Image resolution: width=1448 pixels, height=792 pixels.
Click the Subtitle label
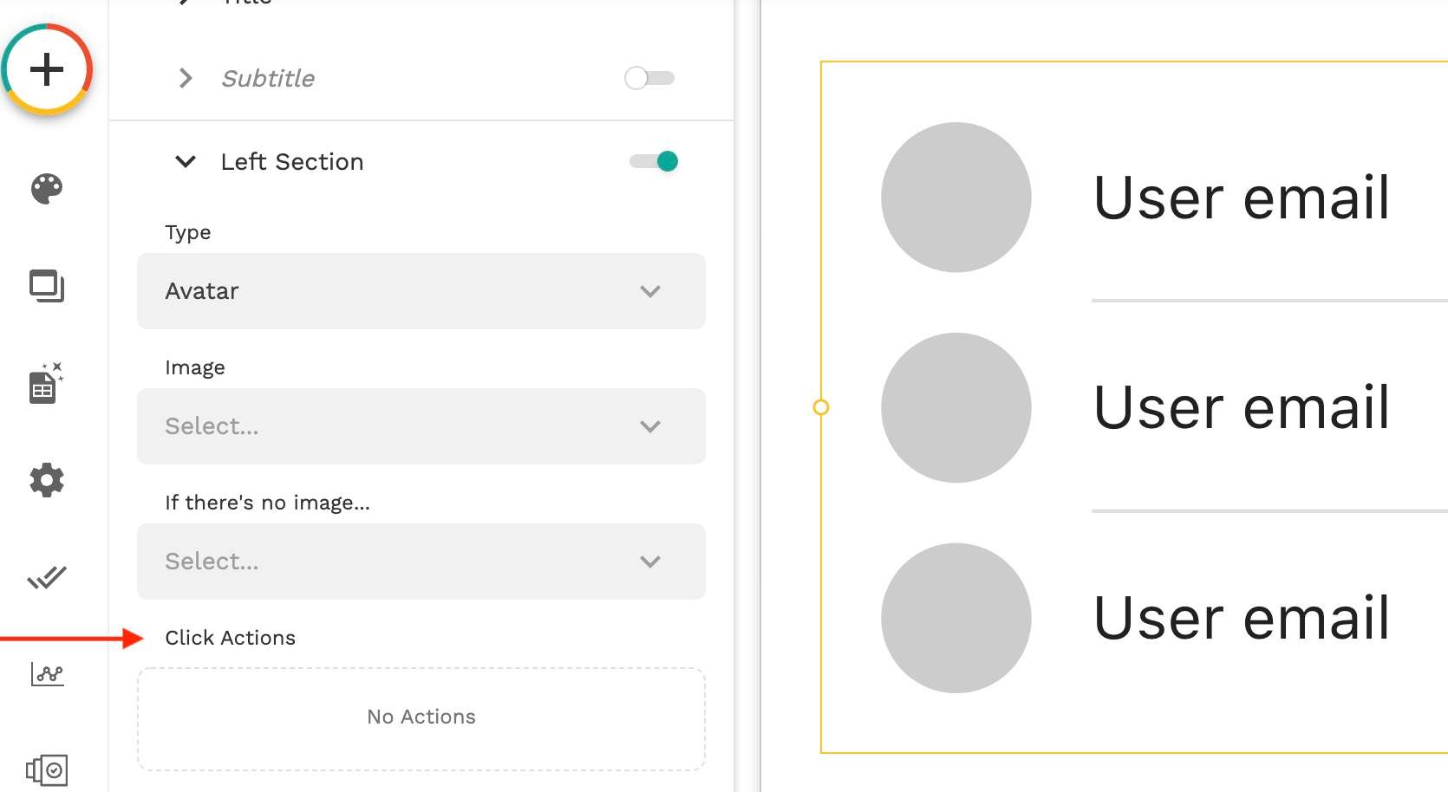268,78
